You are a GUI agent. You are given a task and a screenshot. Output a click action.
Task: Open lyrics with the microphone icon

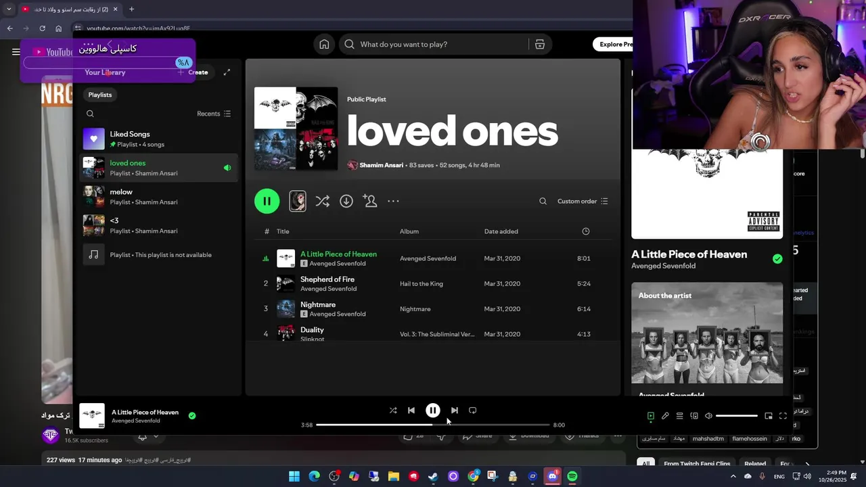click(665, 416)
